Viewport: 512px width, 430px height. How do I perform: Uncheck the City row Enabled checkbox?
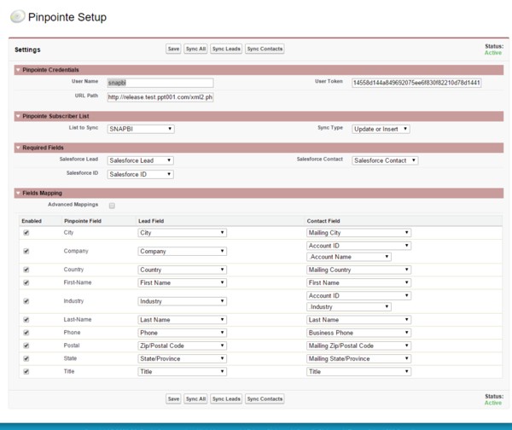point(26,233)
